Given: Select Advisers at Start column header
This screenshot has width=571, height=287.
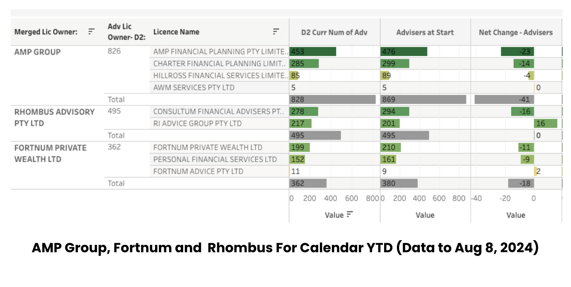Looking at the screenshot, I should coord(425,32).
